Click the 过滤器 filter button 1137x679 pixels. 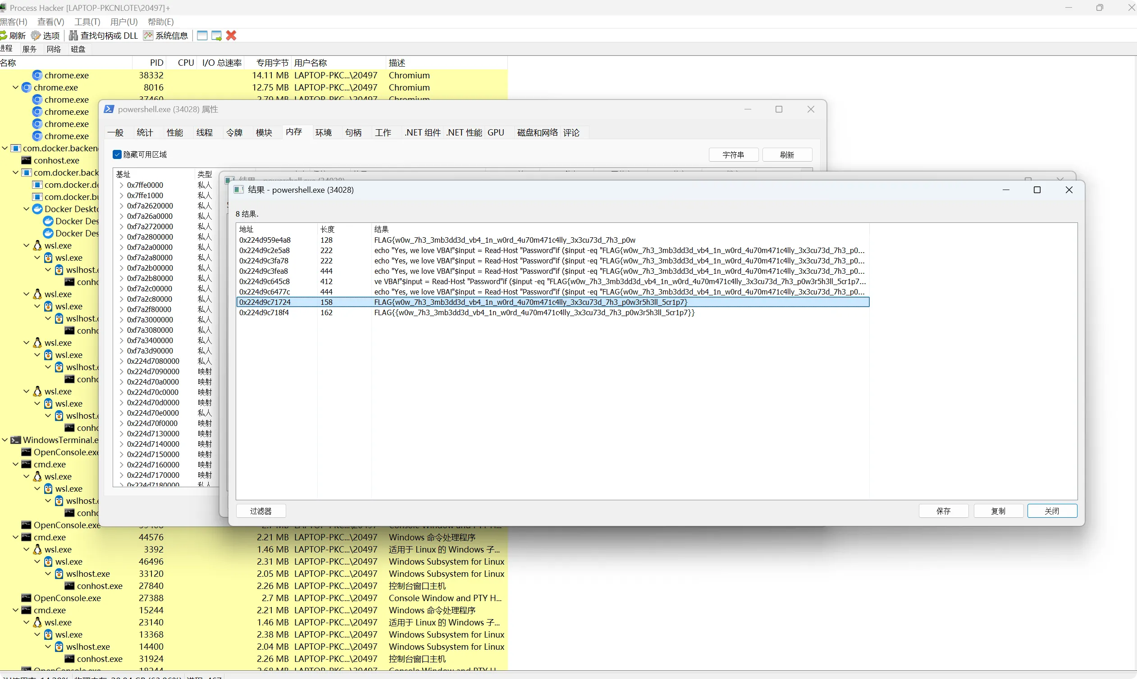click(x=260, y=511)
